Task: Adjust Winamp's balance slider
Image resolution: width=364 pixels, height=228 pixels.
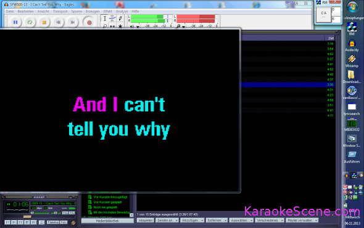Action: pyautogui.click(x=56, y=213)
